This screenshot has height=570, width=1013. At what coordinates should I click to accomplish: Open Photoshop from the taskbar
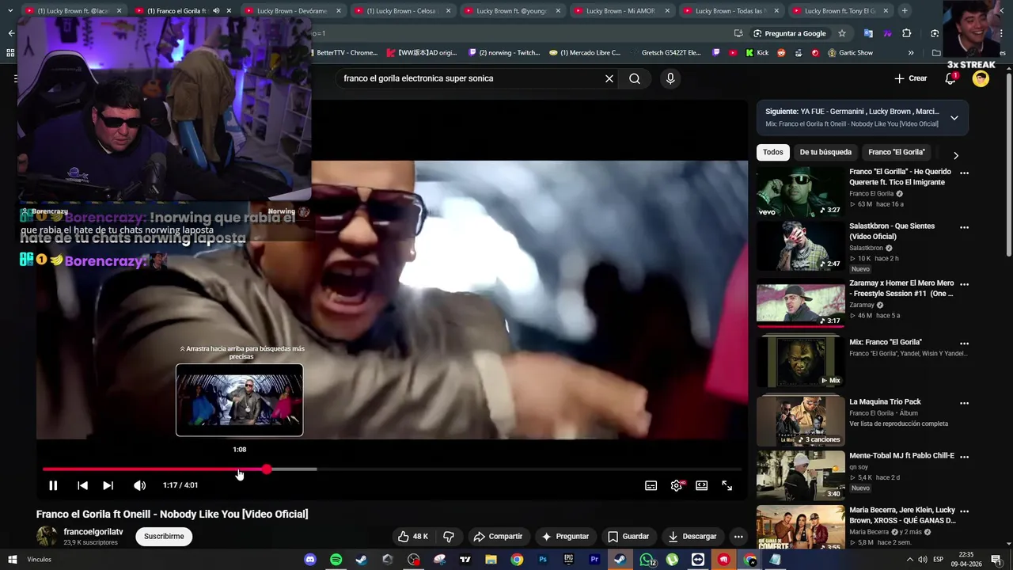click(543, 560)
